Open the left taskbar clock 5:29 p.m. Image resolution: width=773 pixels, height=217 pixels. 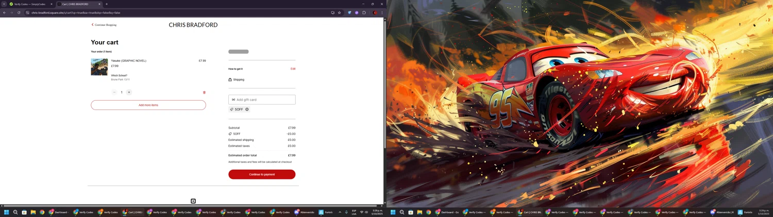tap(378, 212)
